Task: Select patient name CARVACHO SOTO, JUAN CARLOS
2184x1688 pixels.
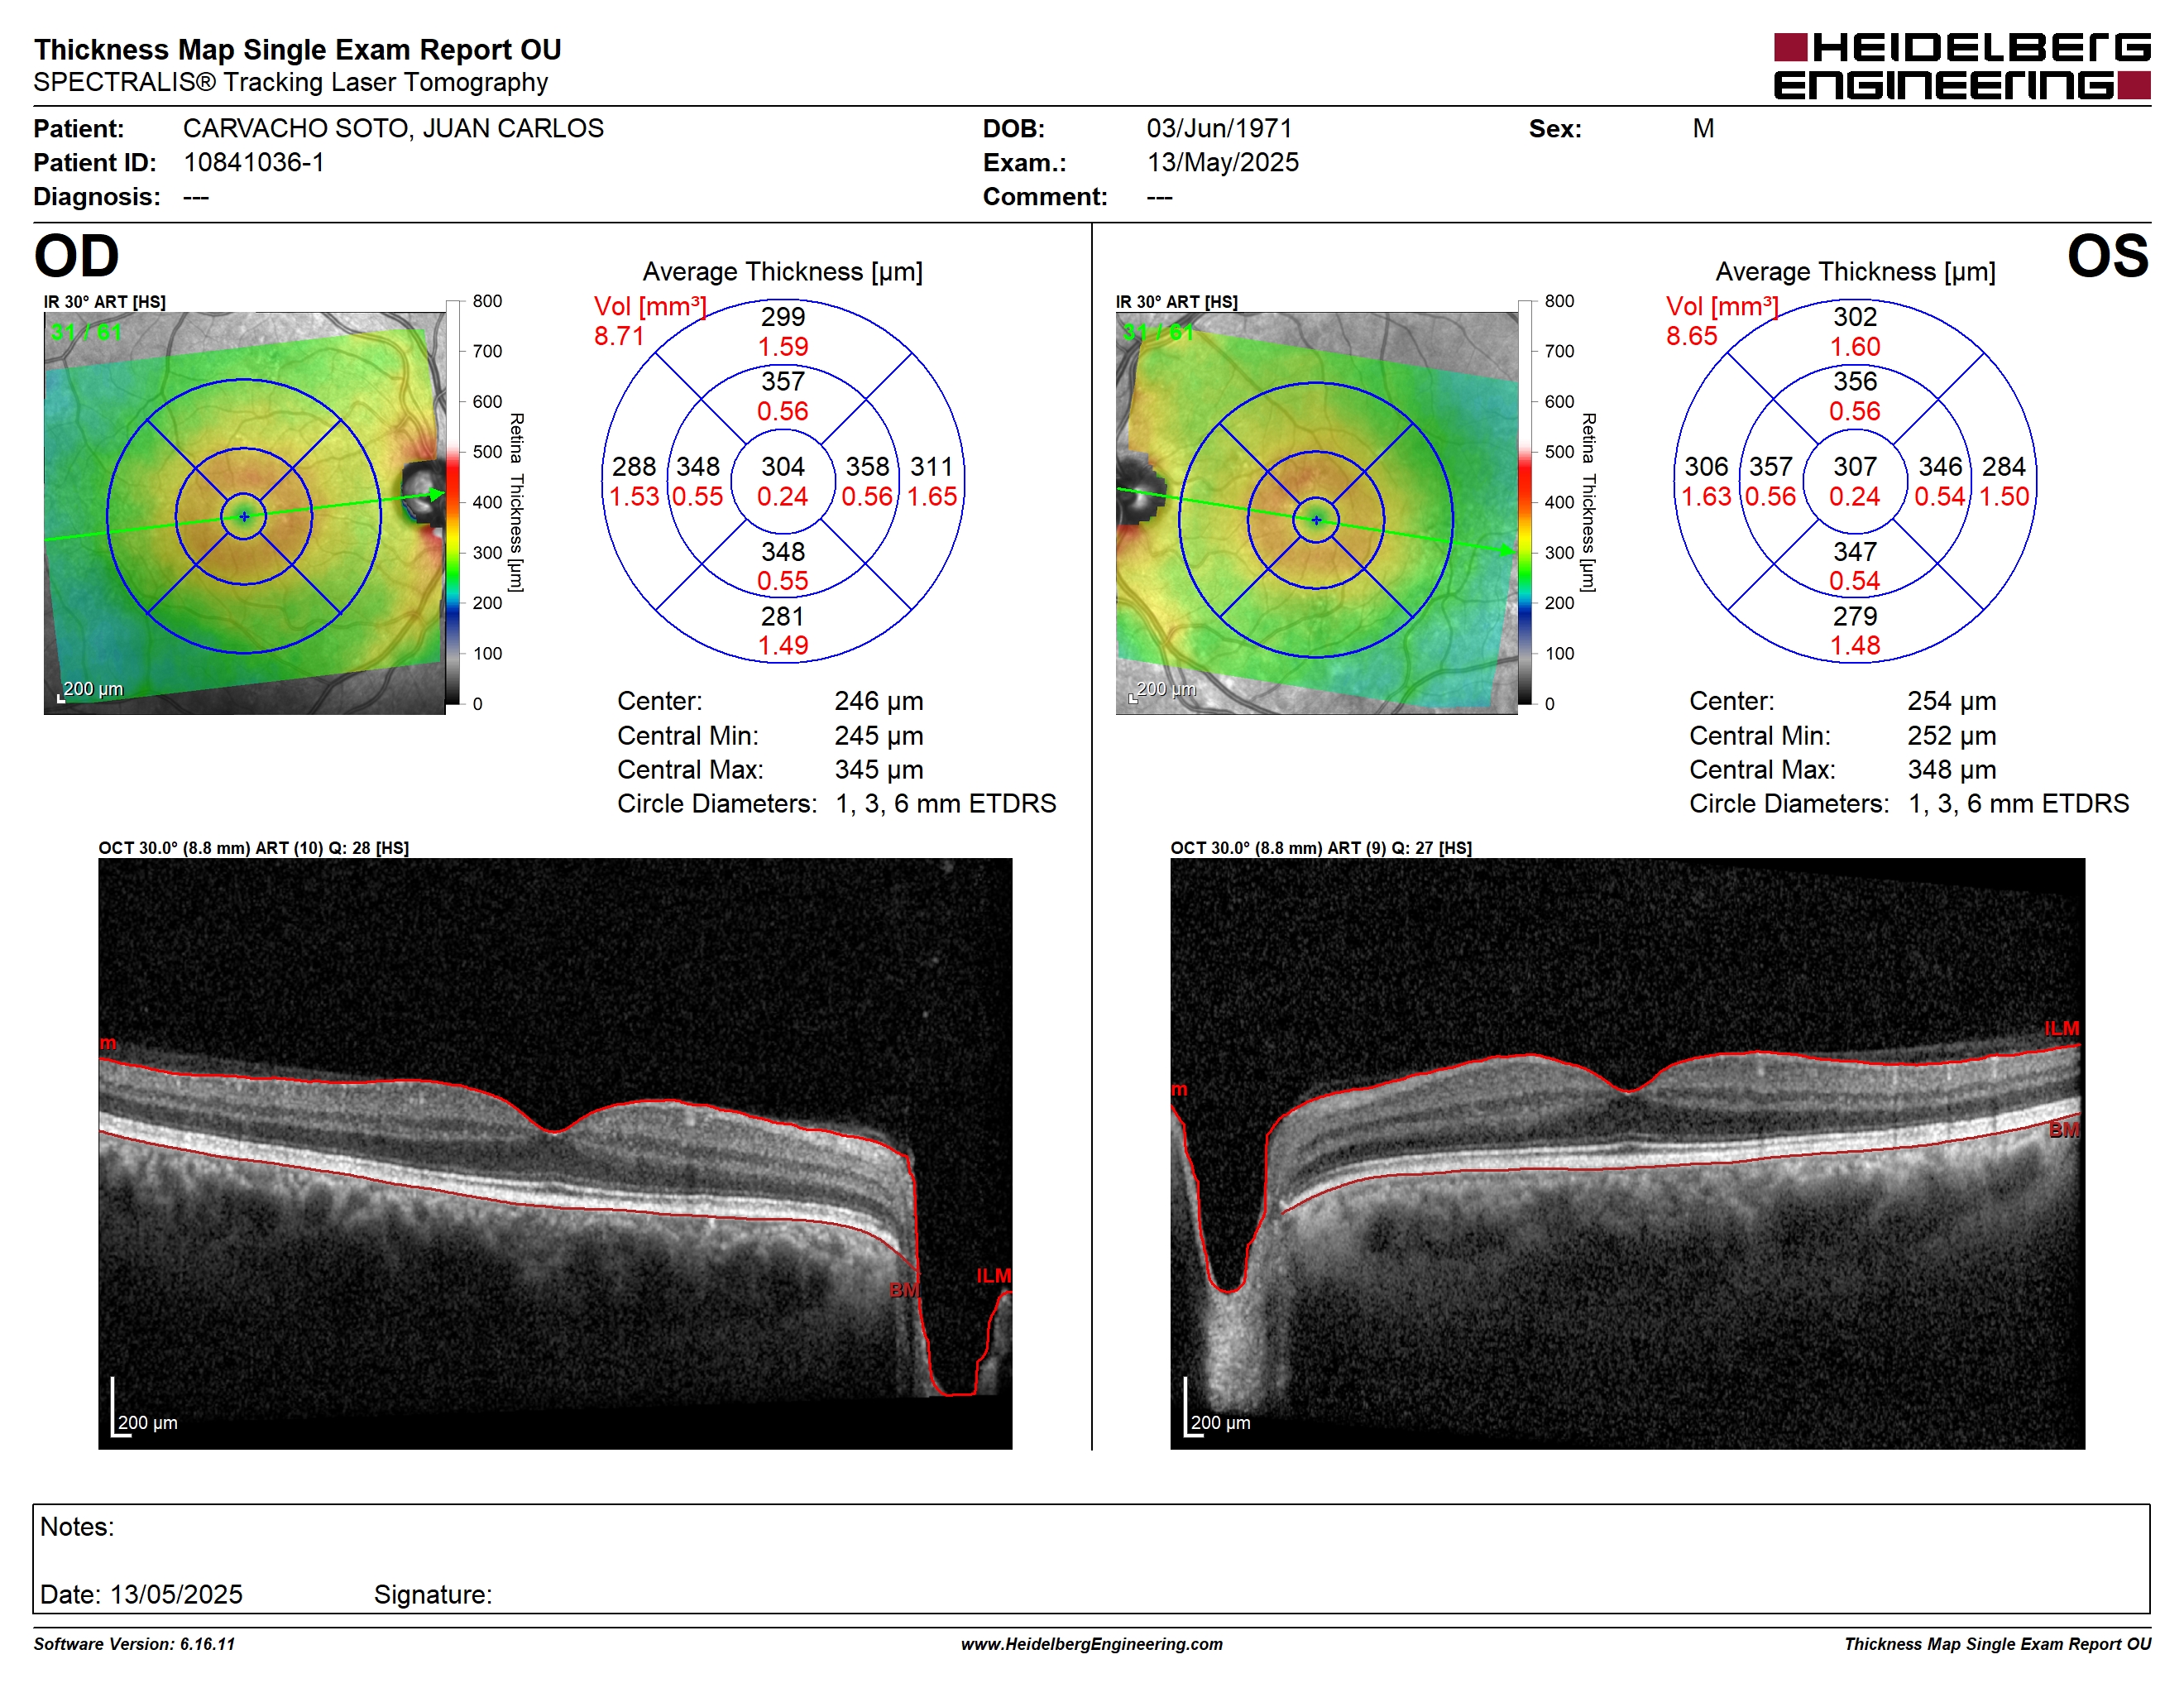Action: 393,129
